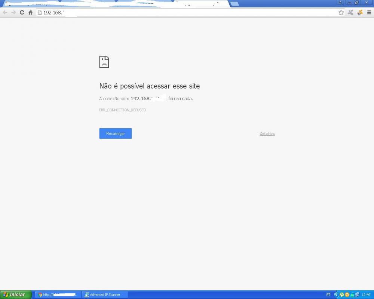
Task: Open the gray Avast extension icon
Action: pyautogui.click(x=350, y=12)
